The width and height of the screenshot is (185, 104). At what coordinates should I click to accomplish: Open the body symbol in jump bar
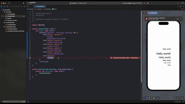point(54,9)
